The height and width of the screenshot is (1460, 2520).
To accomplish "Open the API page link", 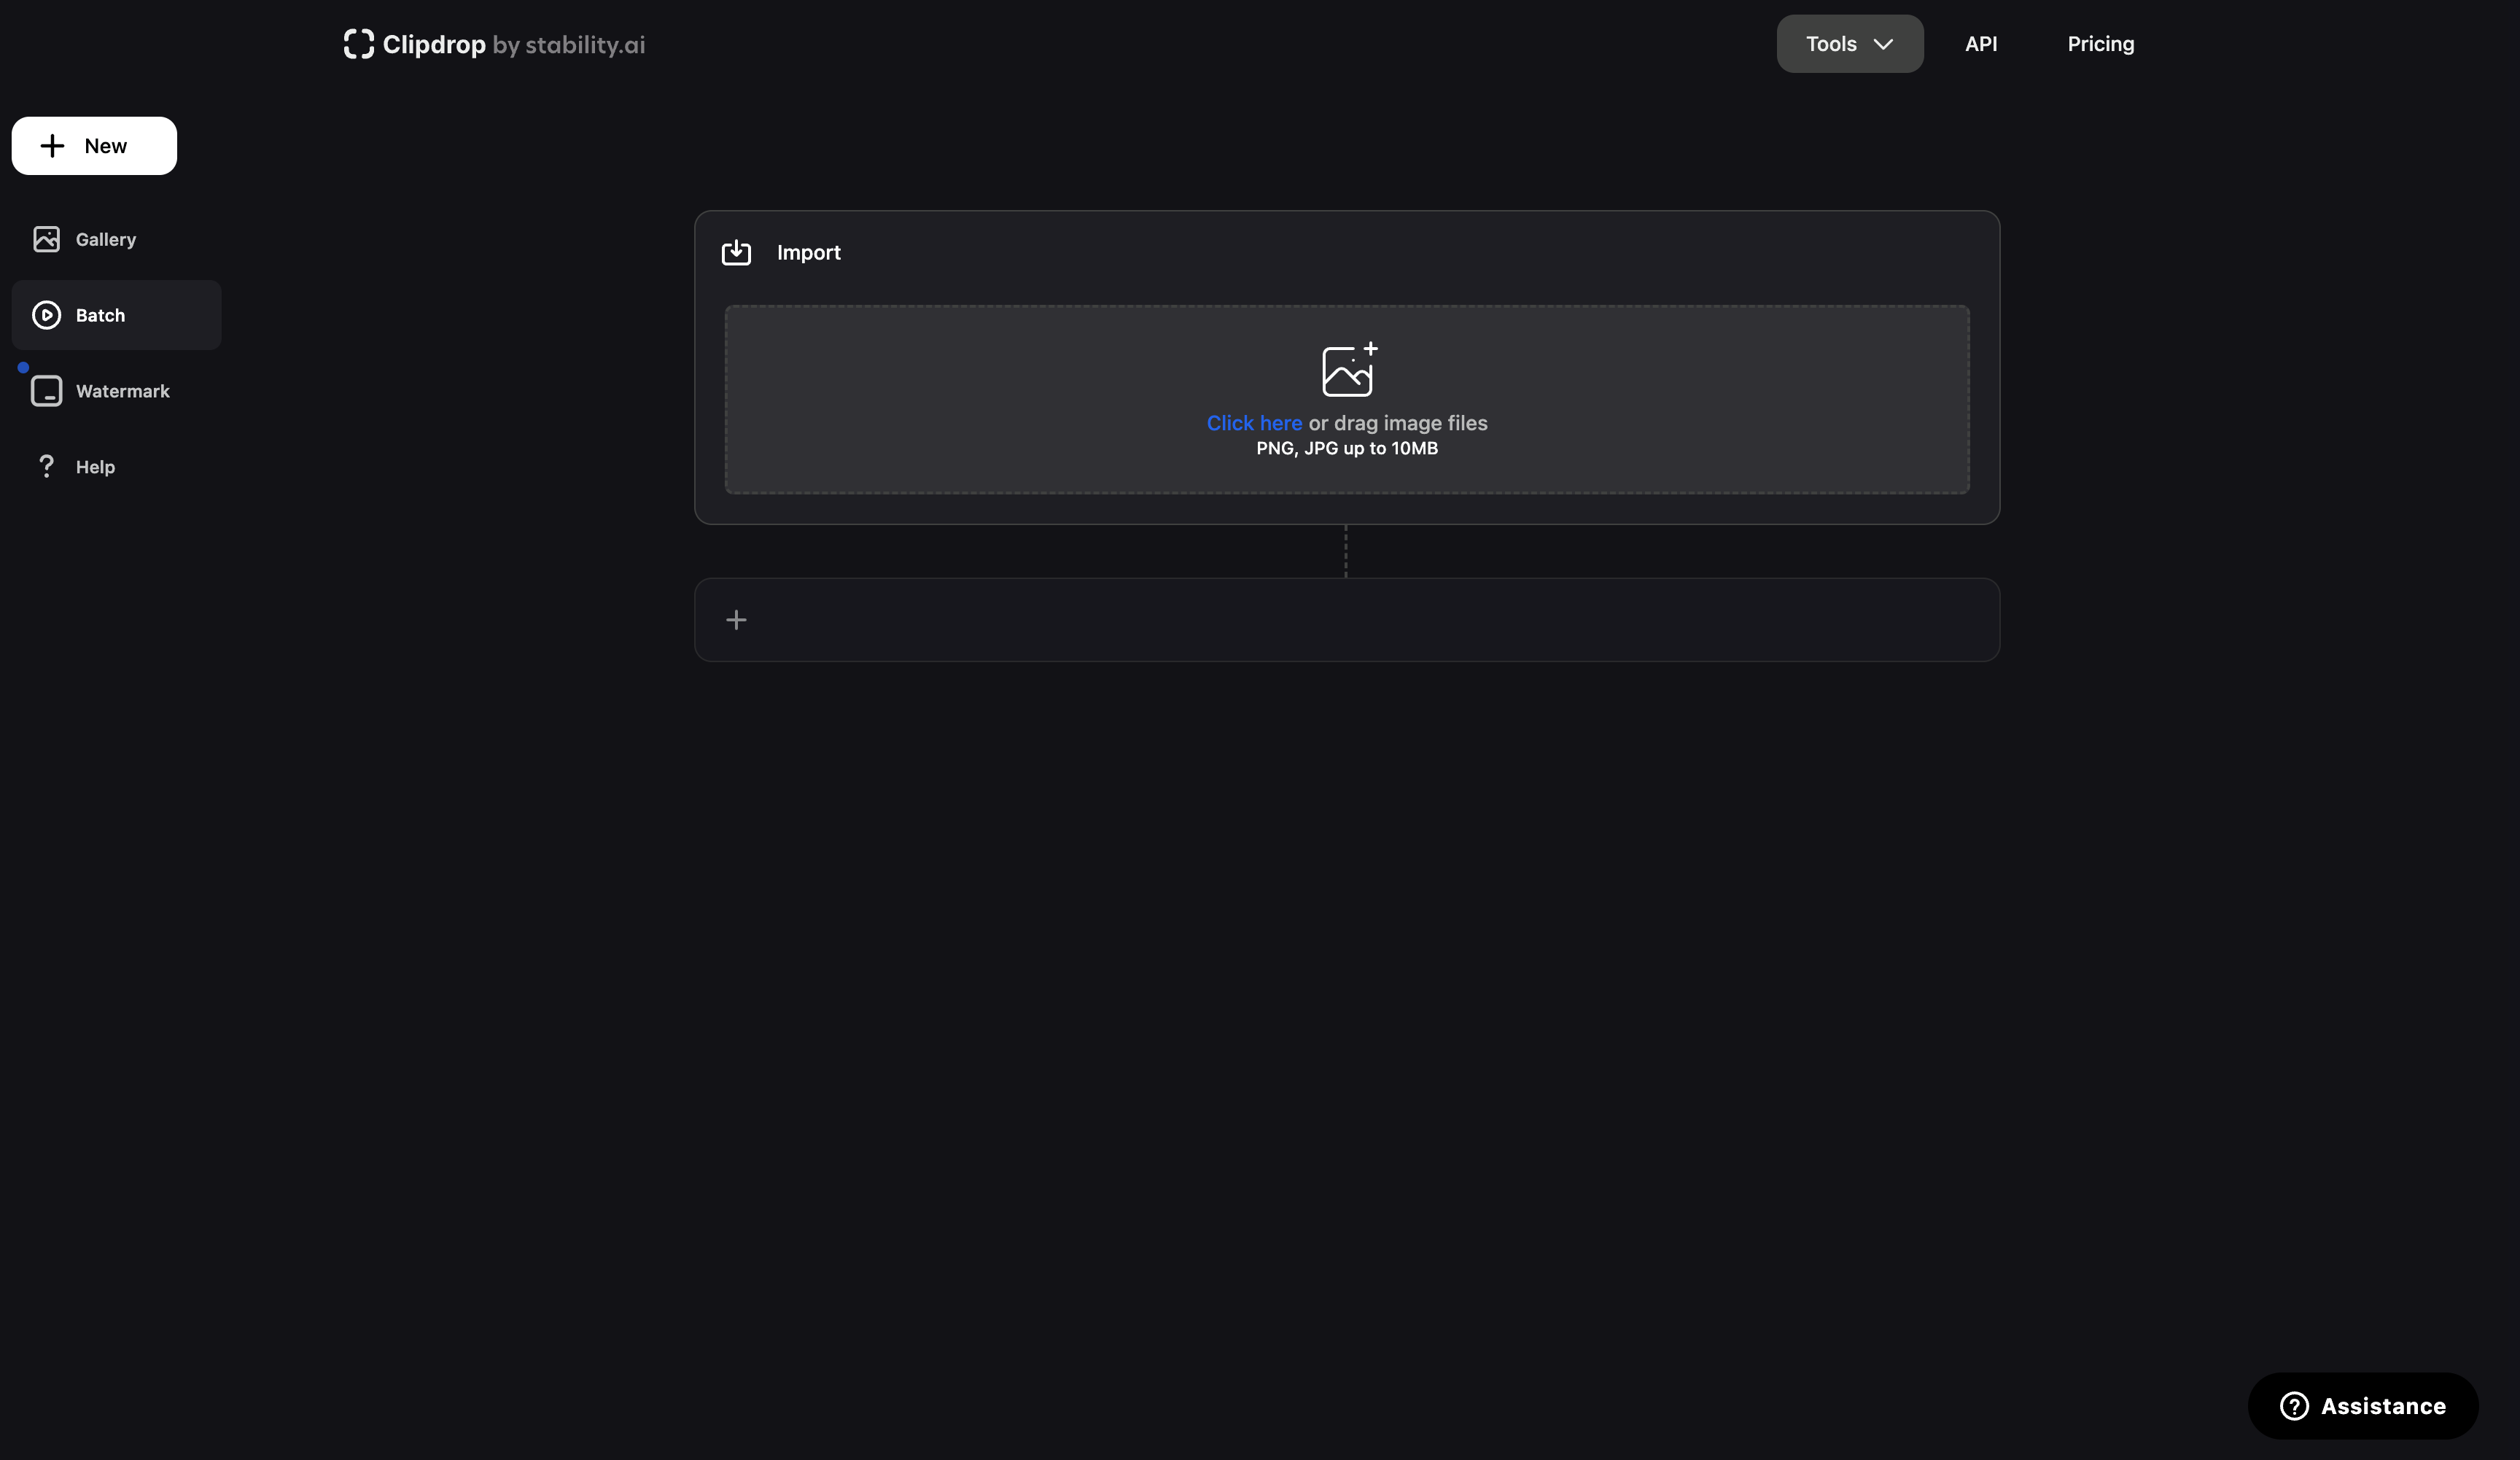I will 1980,44.
